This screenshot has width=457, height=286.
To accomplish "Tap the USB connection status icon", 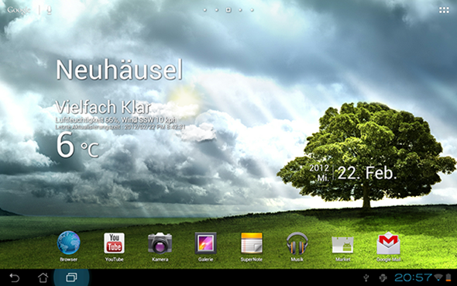I will [366, 277].
